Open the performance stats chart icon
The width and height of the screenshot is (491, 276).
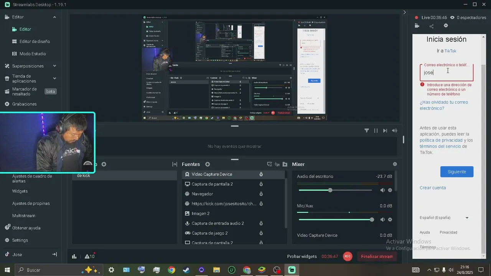point(74,256)
